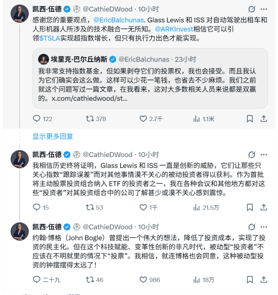This screenshot has height=295, width=278.
Task: View analytics showing 18万 views
Action: (197, 280)
